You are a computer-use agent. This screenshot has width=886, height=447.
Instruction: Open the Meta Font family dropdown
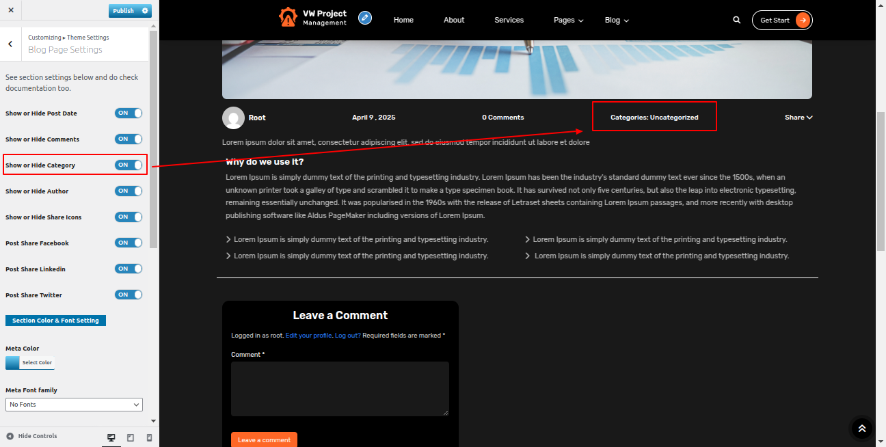[x=74, y=405]
